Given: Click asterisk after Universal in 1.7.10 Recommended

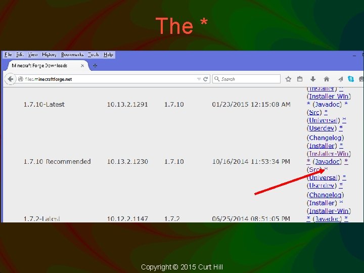Looking at the screenshot, I should [344, 177].
